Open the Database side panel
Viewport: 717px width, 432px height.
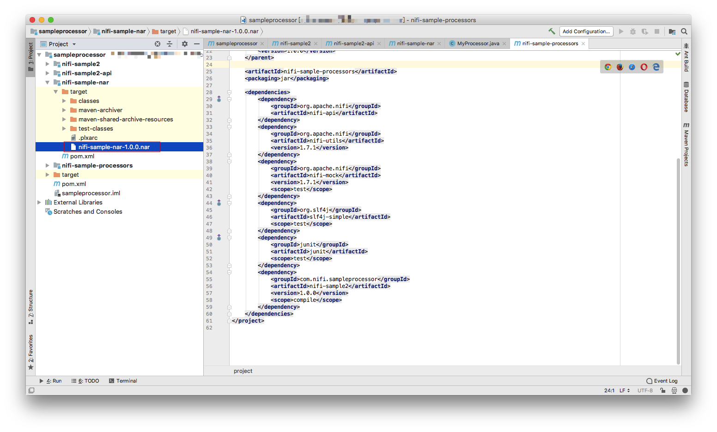tap(687, 97)
